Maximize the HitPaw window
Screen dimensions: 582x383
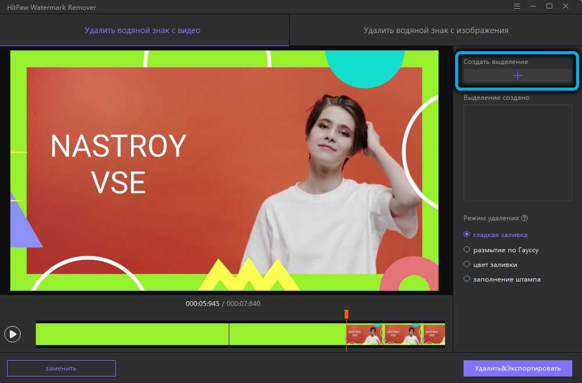tap(549, 6)
